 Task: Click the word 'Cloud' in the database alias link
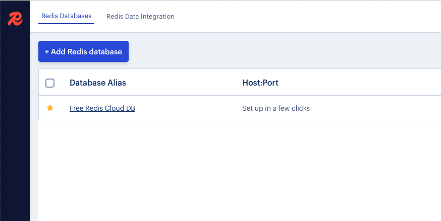point(115,108)
